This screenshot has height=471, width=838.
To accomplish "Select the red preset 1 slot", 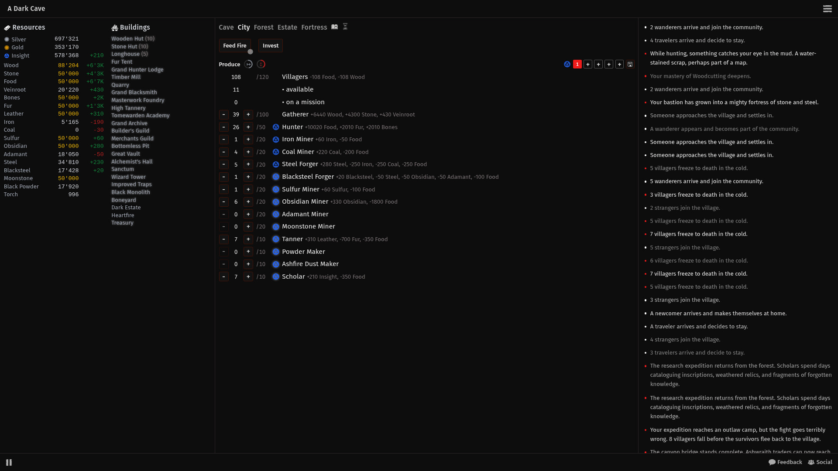I will [x=577, y=64].
